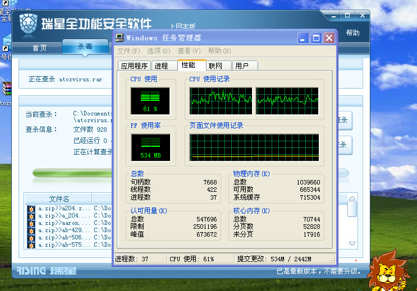Click the Rising lion shield logo
The width and height of the screenshot is (417, 291).
click(x=28, y=24)
